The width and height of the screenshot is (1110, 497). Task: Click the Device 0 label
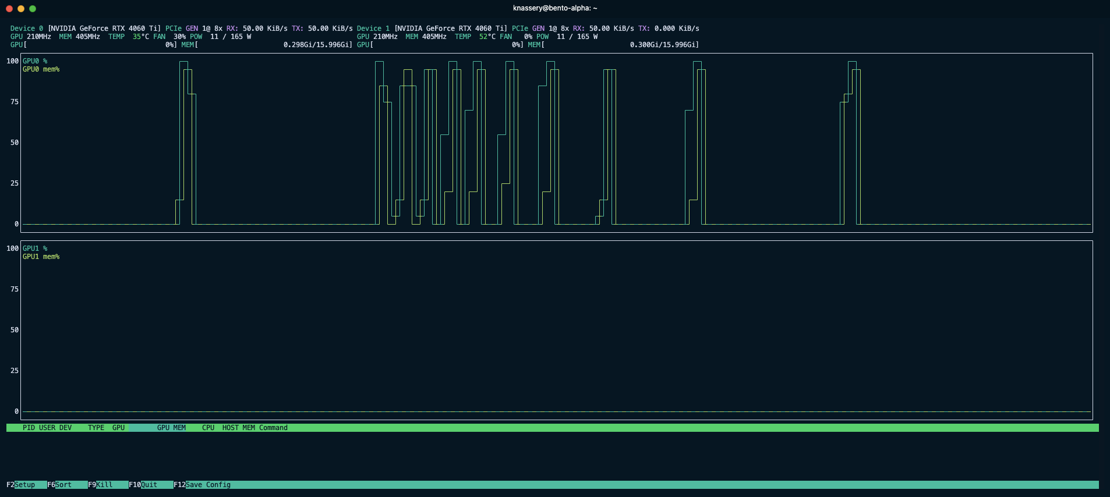click(27, 29)
